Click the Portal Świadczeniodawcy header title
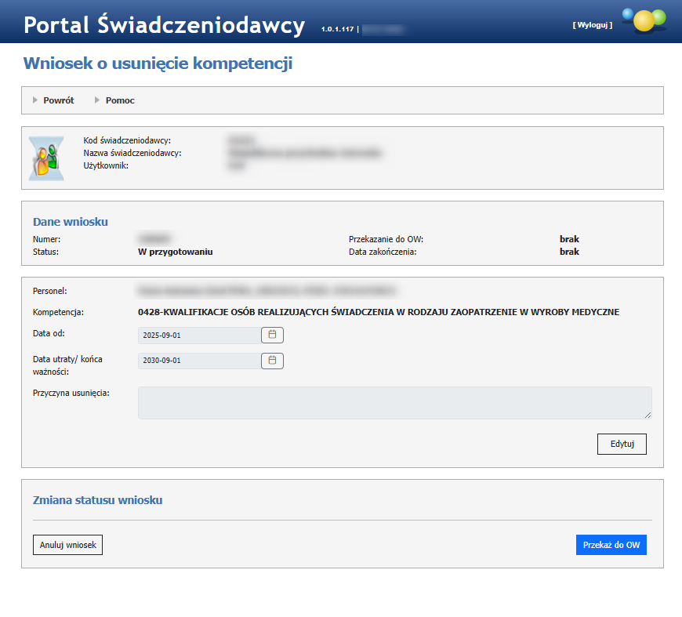 point(164,25)
